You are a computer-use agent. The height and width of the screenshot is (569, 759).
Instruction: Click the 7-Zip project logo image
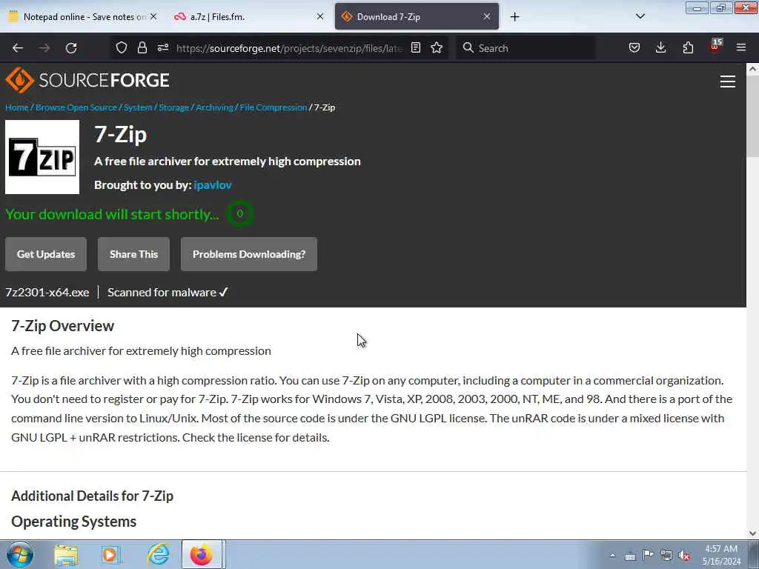pos(42,157)
